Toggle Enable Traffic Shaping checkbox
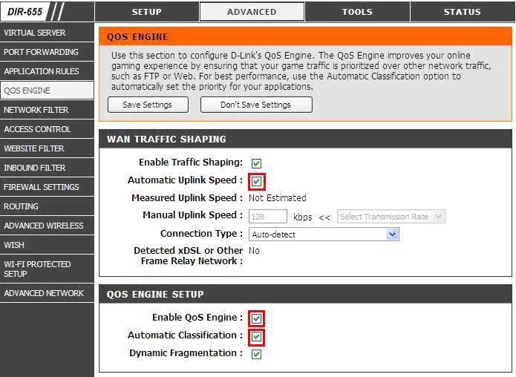Screen dimensions: 516x377 [x=256, y=163]
